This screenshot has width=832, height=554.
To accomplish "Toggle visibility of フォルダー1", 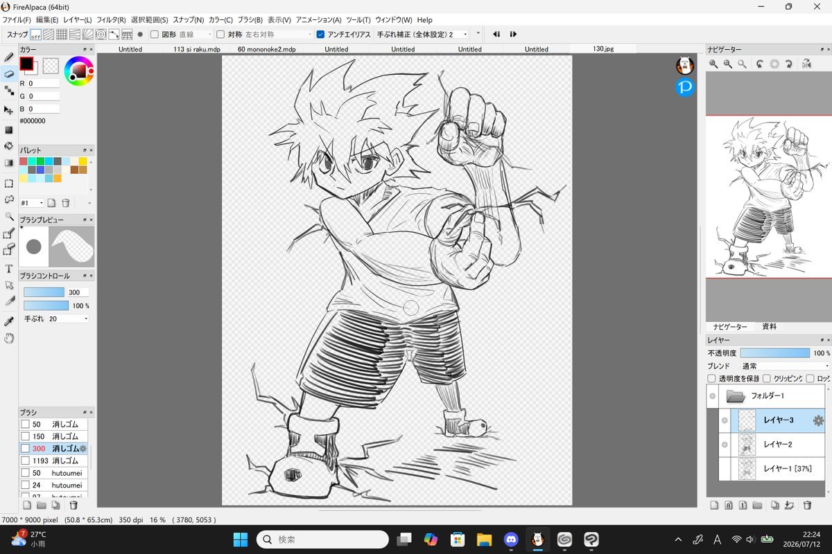I will [713, 397].
